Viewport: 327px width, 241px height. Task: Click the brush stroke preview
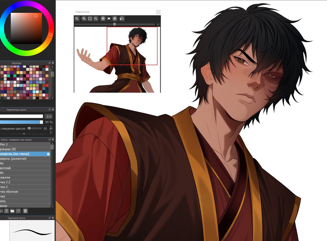[x=32, y=231]
